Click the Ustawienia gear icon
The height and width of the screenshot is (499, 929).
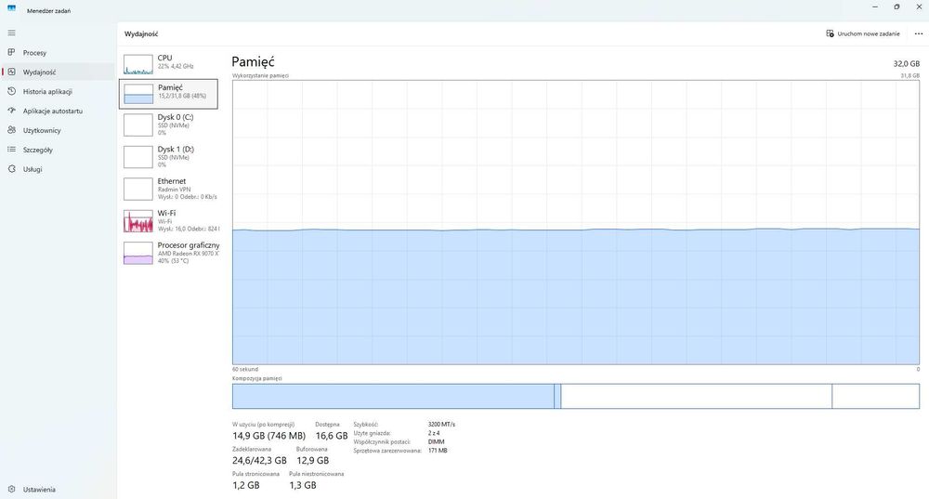tap(11, 489)
